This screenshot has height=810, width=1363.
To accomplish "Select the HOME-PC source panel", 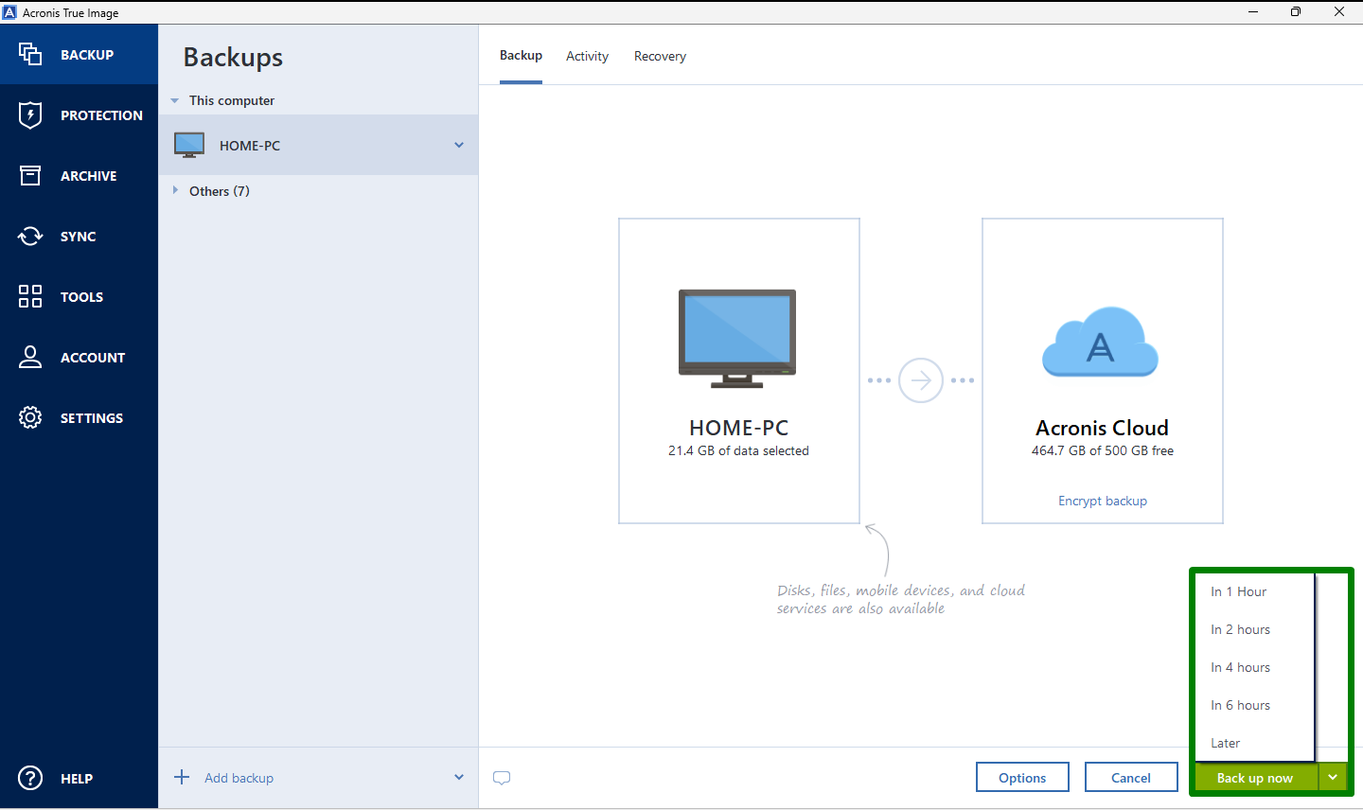I will 738,370.
